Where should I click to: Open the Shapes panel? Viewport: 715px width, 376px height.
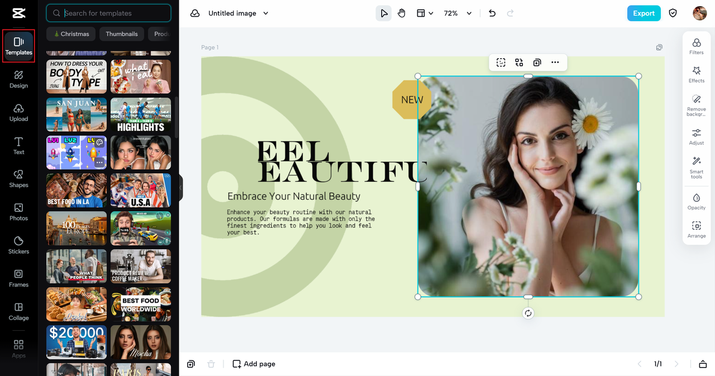pos(18,179)
